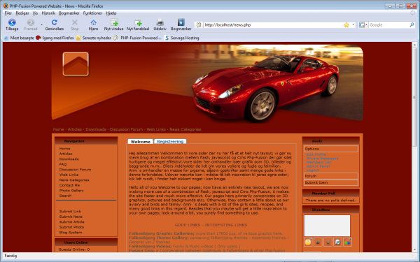420x262 pixels.
Task: Open Igang med Firefox bookmark
Action: pos(55,38)
